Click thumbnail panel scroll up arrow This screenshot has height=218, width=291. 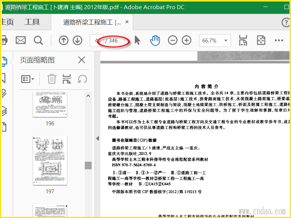(88, 96)
